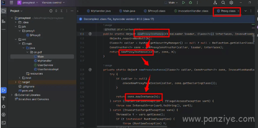Open Project panel options menu
The image size is (258, 128).
pyautogui.click(x=67, y=11)
